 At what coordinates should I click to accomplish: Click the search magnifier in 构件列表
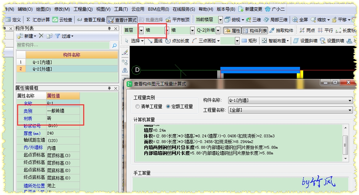coord(114,46)
